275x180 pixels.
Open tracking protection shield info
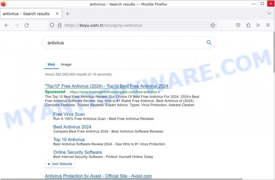pos(52,25)
